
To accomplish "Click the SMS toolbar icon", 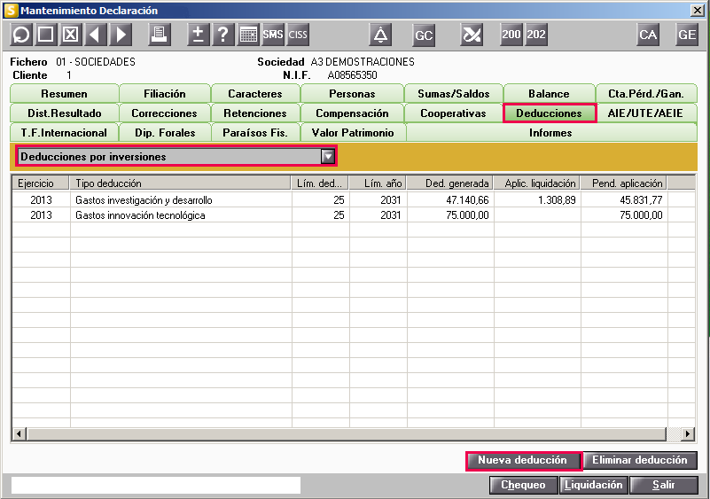I will [273, 35].
